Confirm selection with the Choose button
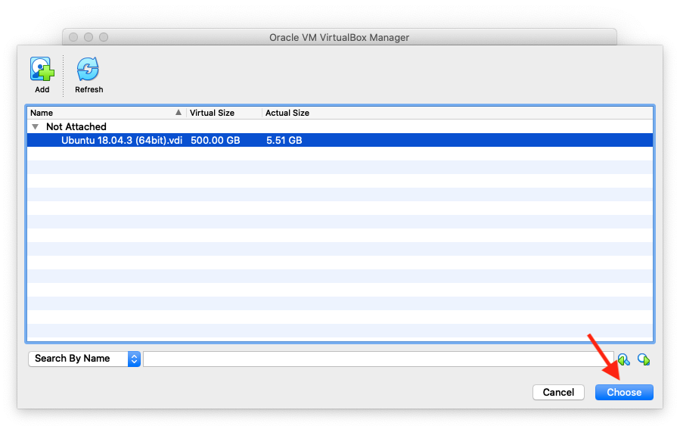Image resolution: width=680 pixels, height=429 pixels. (x=623, y=392)
